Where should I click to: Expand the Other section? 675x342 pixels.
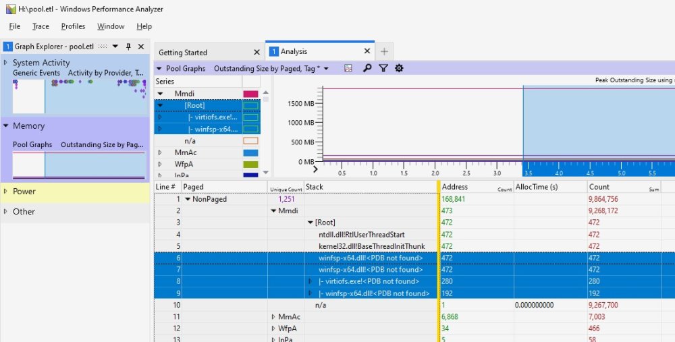point(5,211)
